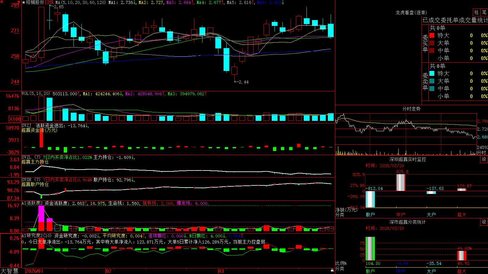Click the stock name 棕榈股份
The width and height of the screenshot is (488, 274).
tap(35, 2)
